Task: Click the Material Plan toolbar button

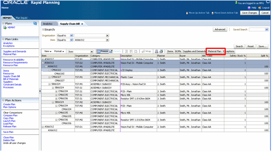Action: 215,51
